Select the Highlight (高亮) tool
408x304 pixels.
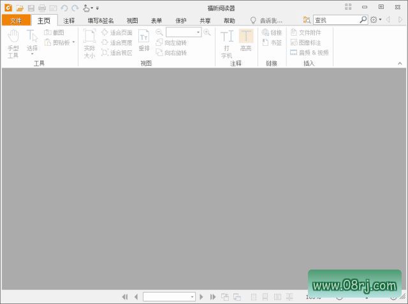(x=246, y=40)
